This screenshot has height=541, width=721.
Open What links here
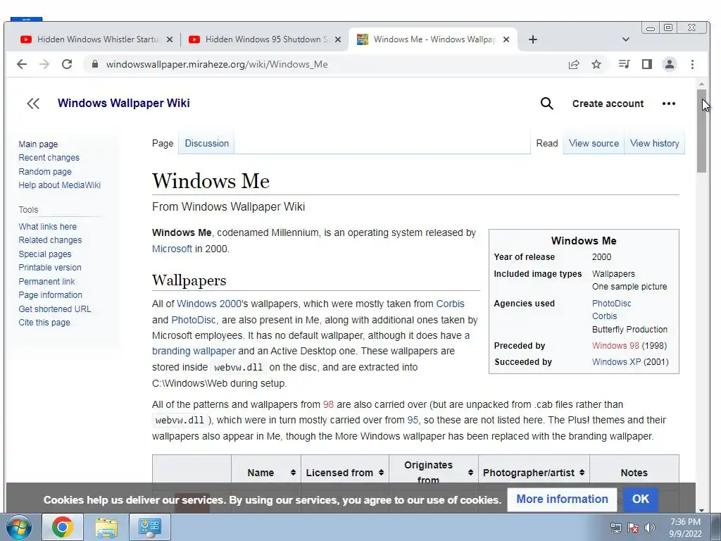[x=47, y=226]
